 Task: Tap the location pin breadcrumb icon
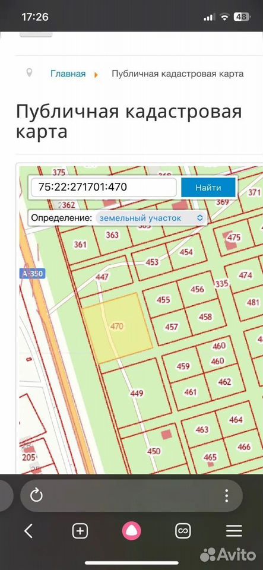[30, 73]
